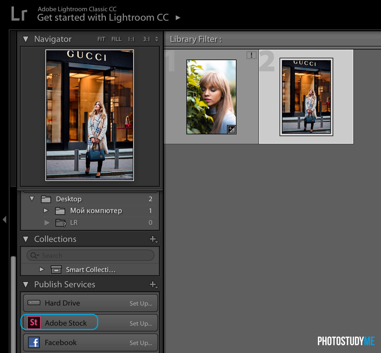Open the Navigator zoom level stepper
Screen dimensions: 381x353
coord(157,39)
